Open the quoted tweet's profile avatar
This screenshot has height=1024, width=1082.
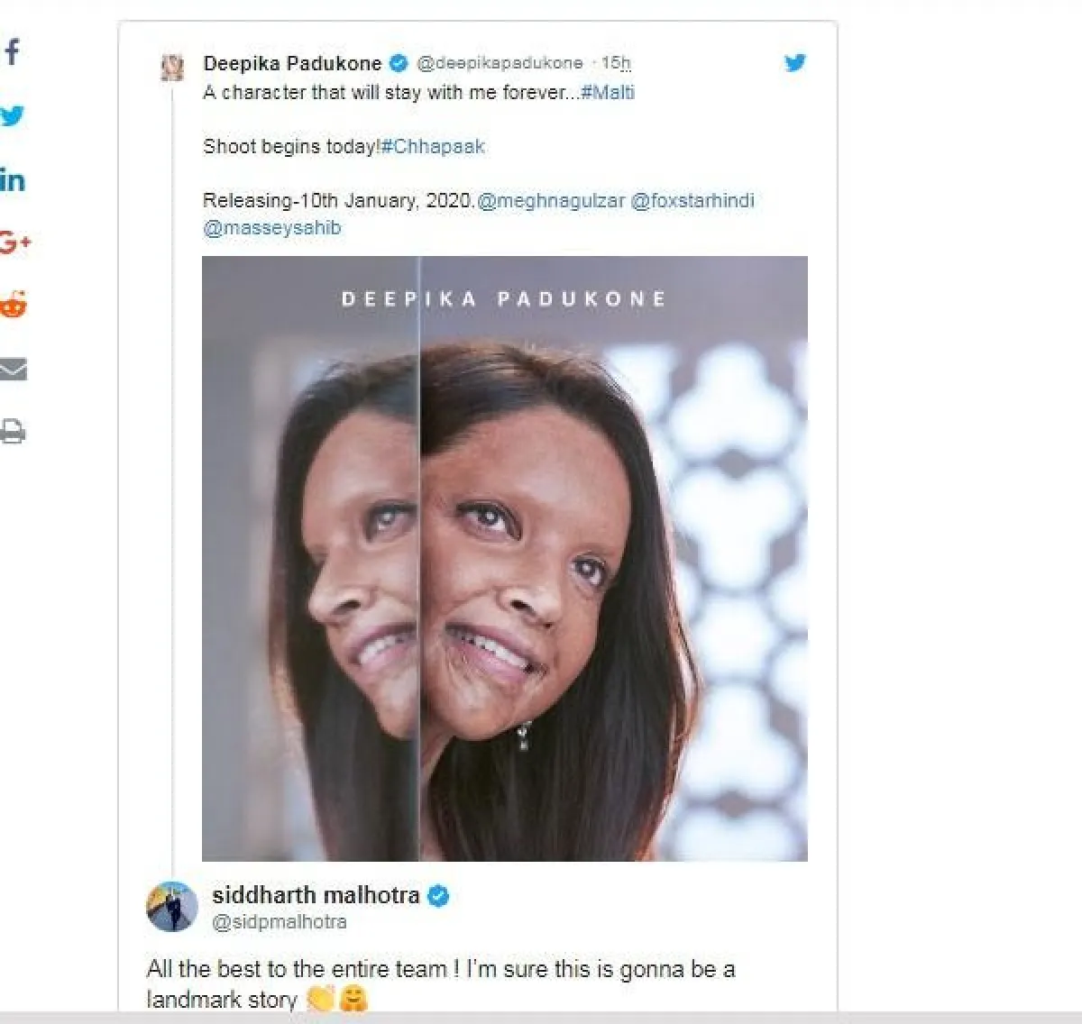point(172,68)
